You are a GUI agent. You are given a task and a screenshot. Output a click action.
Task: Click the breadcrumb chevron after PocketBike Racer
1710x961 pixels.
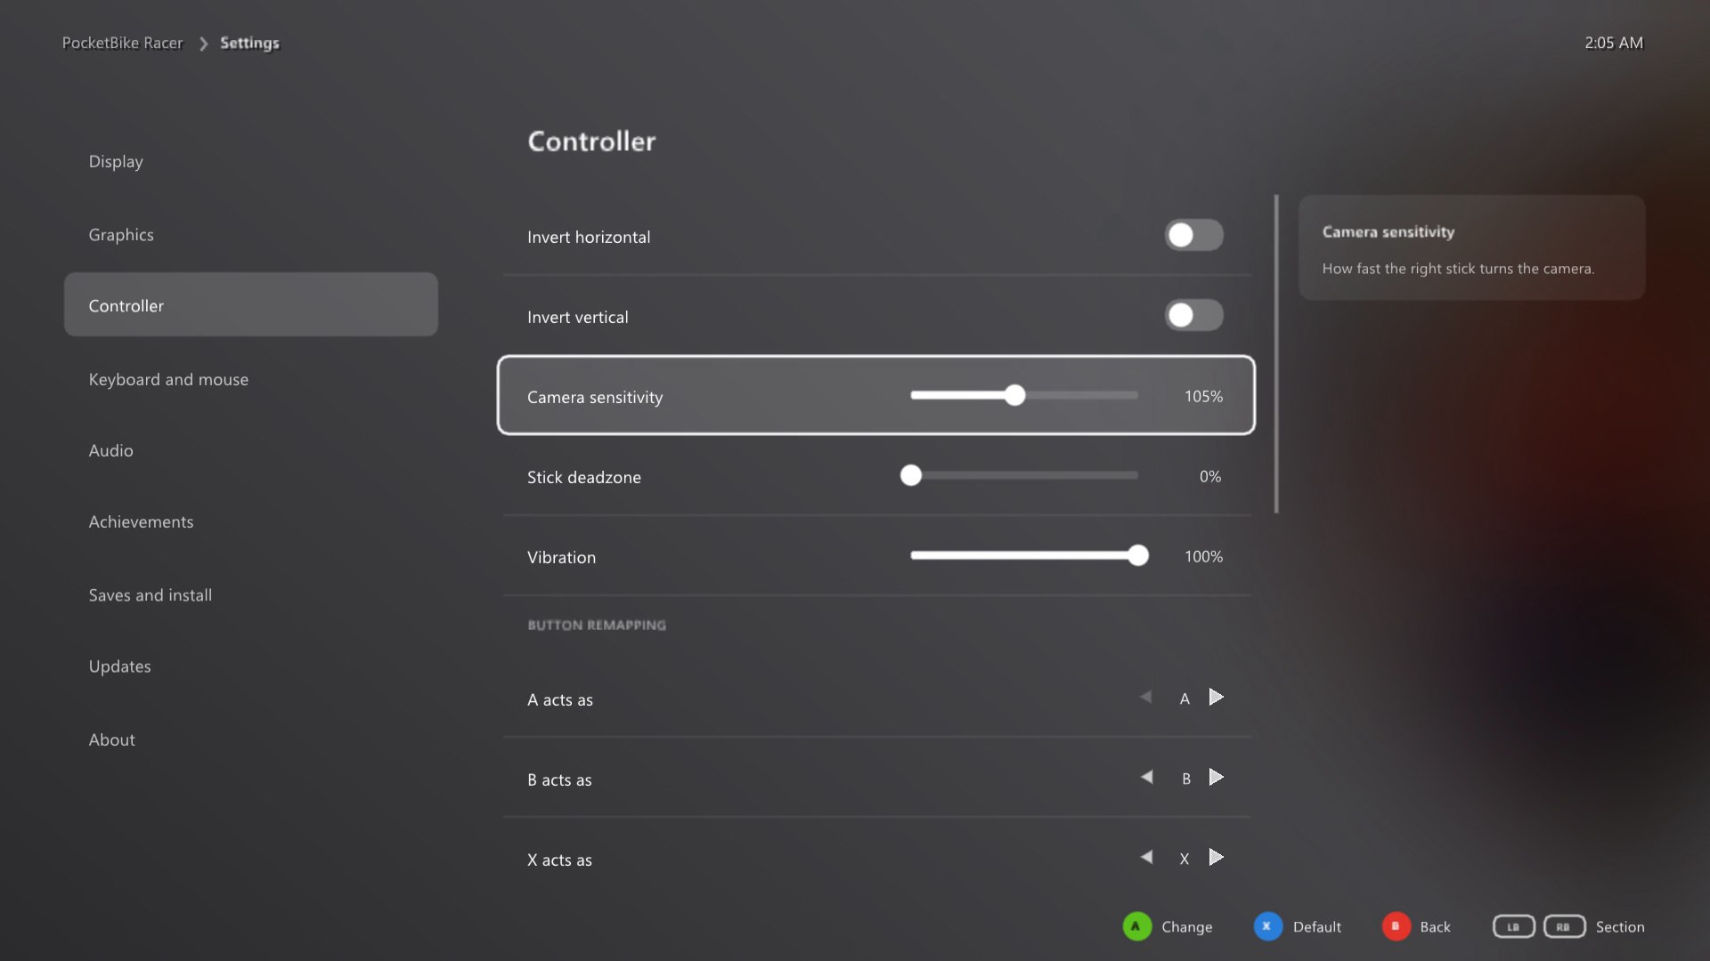pos(203,44)
